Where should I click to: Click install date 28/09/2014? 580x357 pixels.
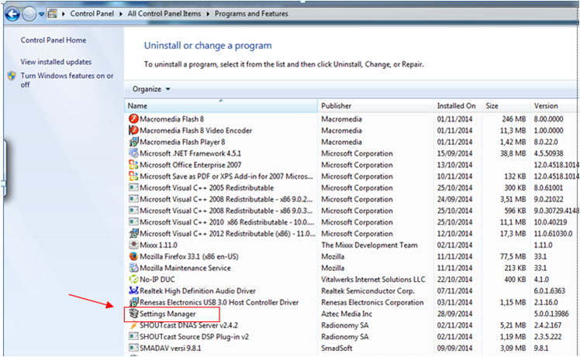454,314
